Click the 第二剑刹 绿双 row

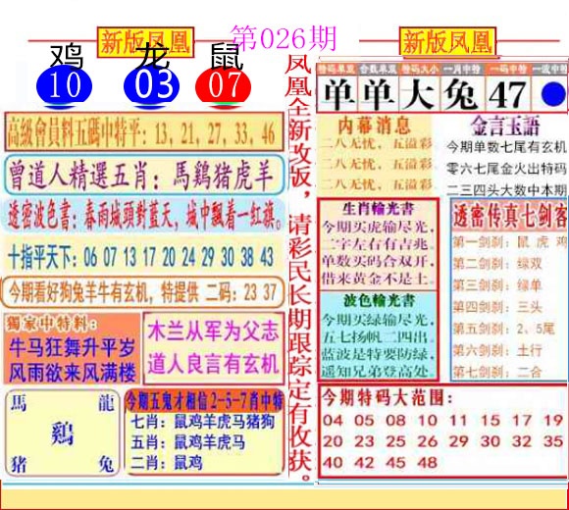(x=497, y=264)
